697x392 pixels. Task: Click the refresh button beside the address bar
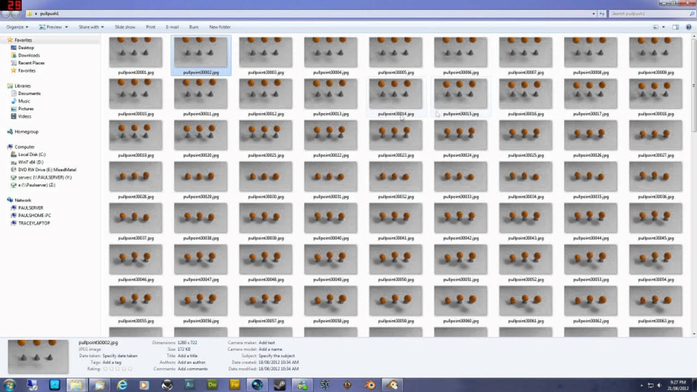click(x=602, y=13)
